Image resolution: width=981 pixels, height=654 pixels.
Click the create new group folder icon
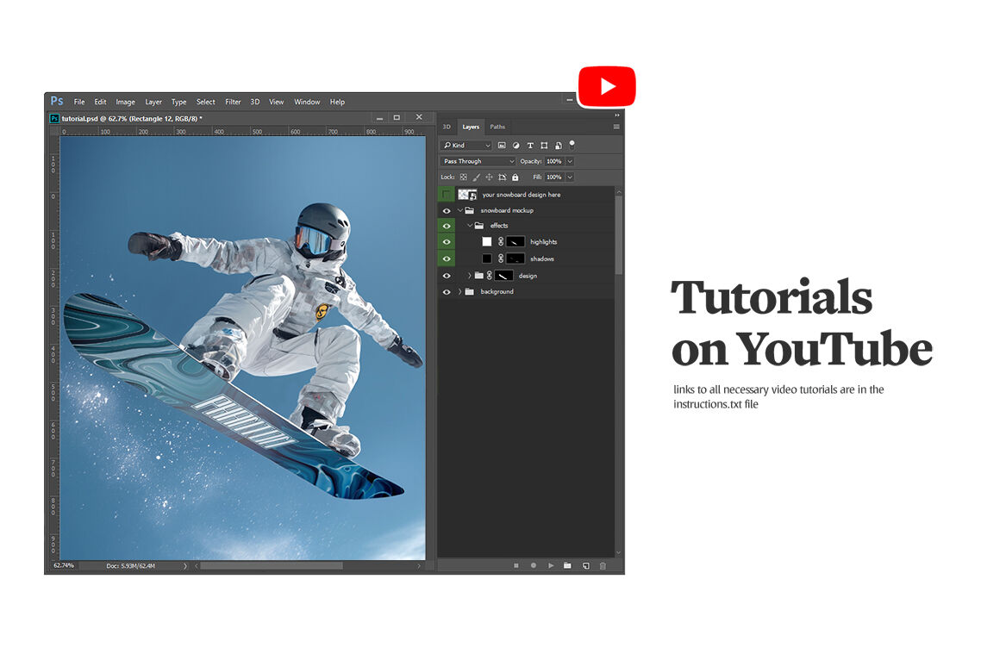coord(567,565)
